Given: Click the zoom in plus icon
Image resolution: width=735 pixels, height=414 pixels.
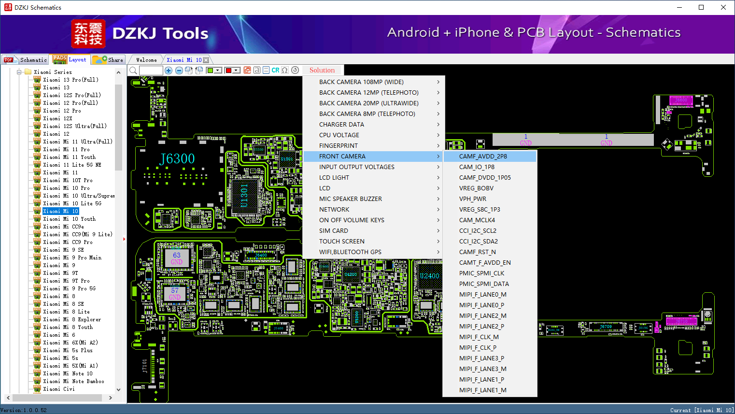Looking at the screenshot, I should point(169,71).
